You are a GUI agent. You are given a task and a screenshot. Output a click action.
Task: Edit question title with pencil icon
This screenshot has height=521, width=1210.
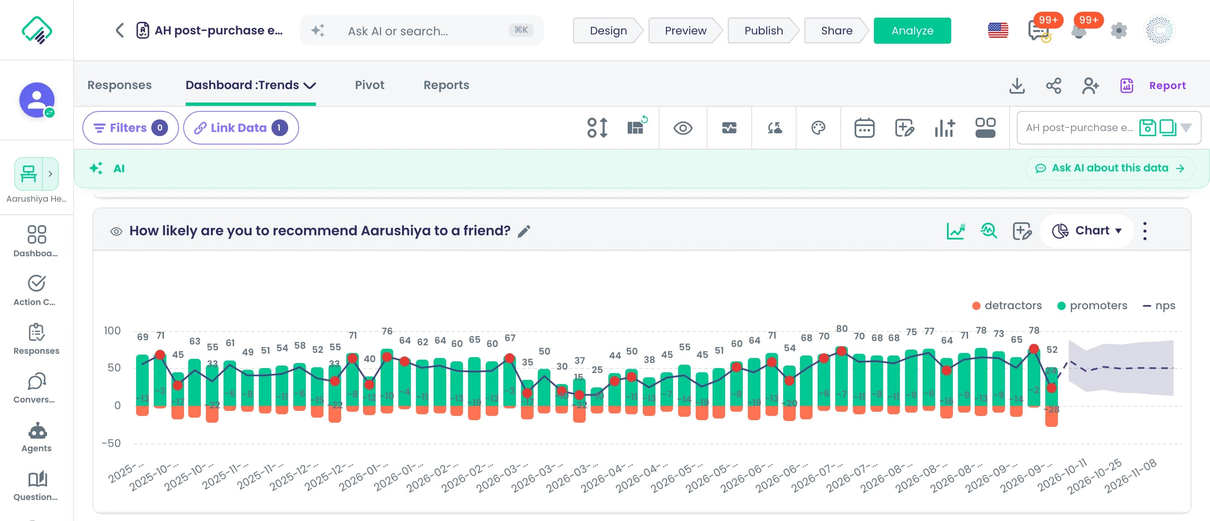pyautogui.click(x=524, y=231)
